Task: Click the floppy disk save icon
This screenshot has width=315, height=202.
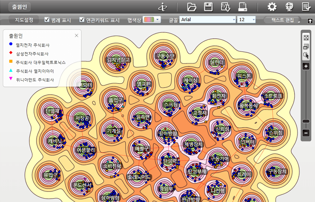Action: (208, 6)
